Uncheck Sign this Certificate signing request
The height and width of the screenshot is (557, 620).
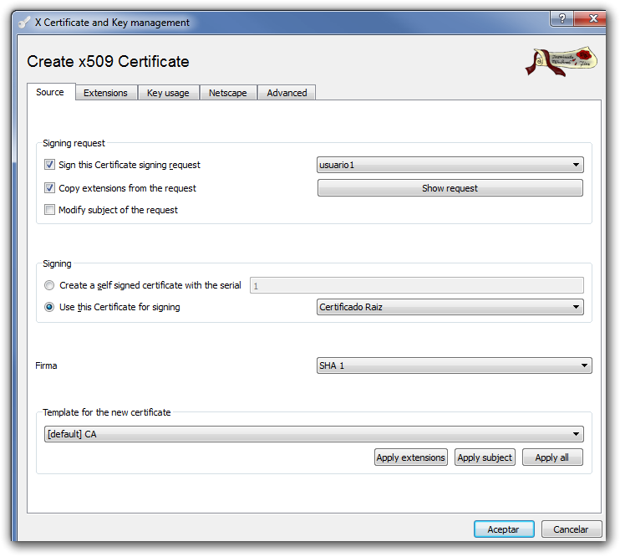coord(50,166)
